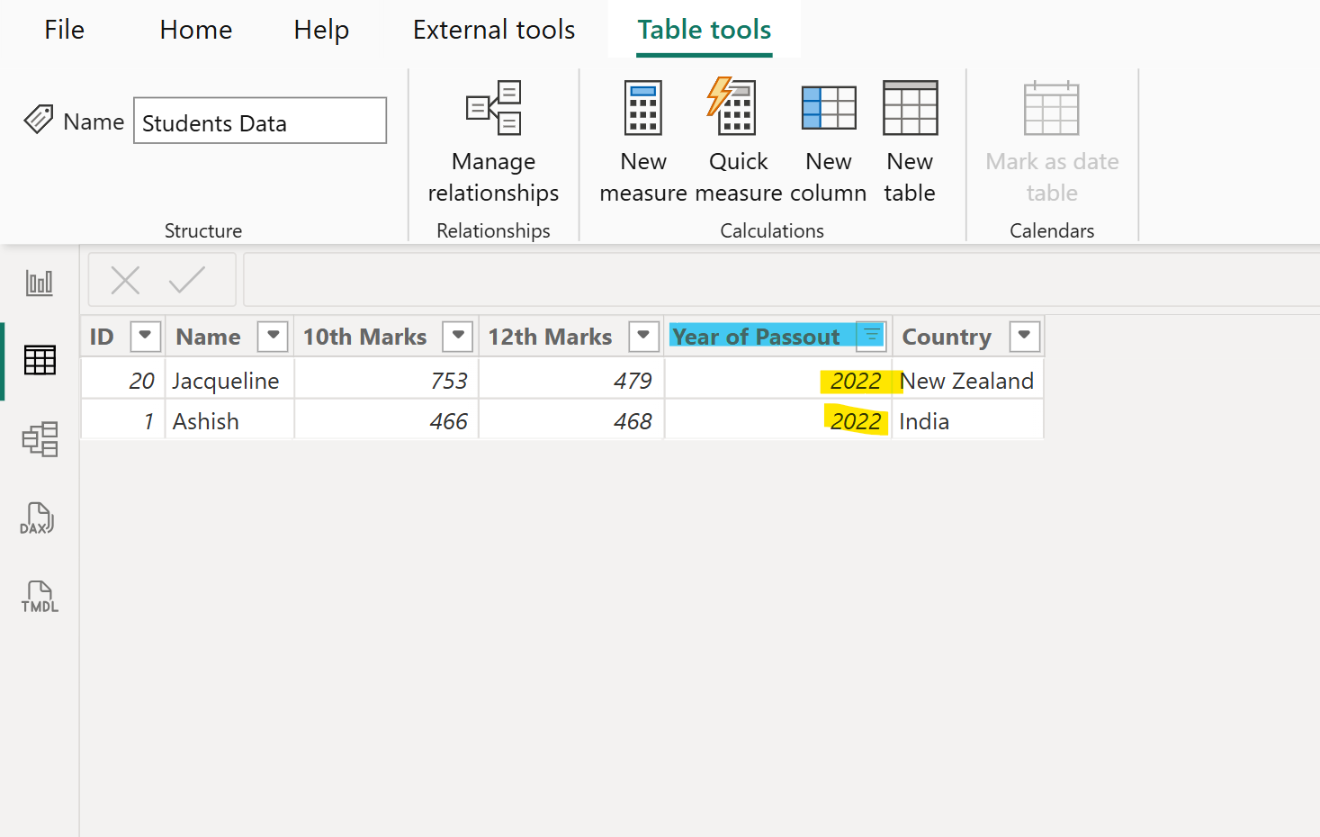The width and height of the screenshot is (1320, 837).
Task: Select the Table view icon in sidebar
Action: [39, 360]
